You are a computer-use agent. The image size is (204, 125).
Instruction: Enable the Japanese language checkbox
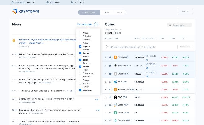click(80, 63)
